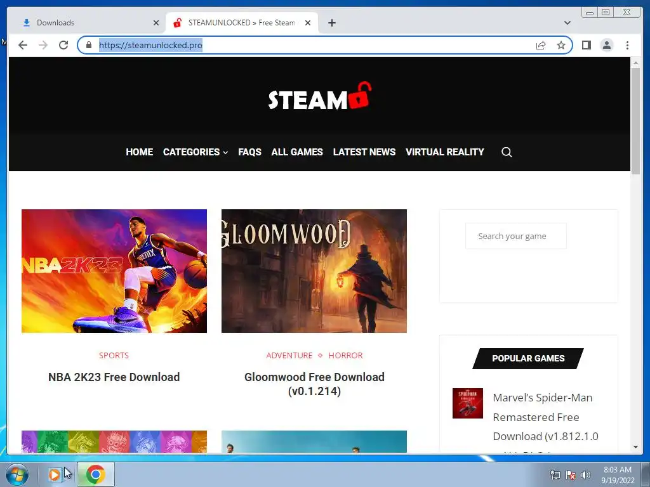650x487 pixels.
Task: Open the network tray icon
Action: [x=555, y=475]
